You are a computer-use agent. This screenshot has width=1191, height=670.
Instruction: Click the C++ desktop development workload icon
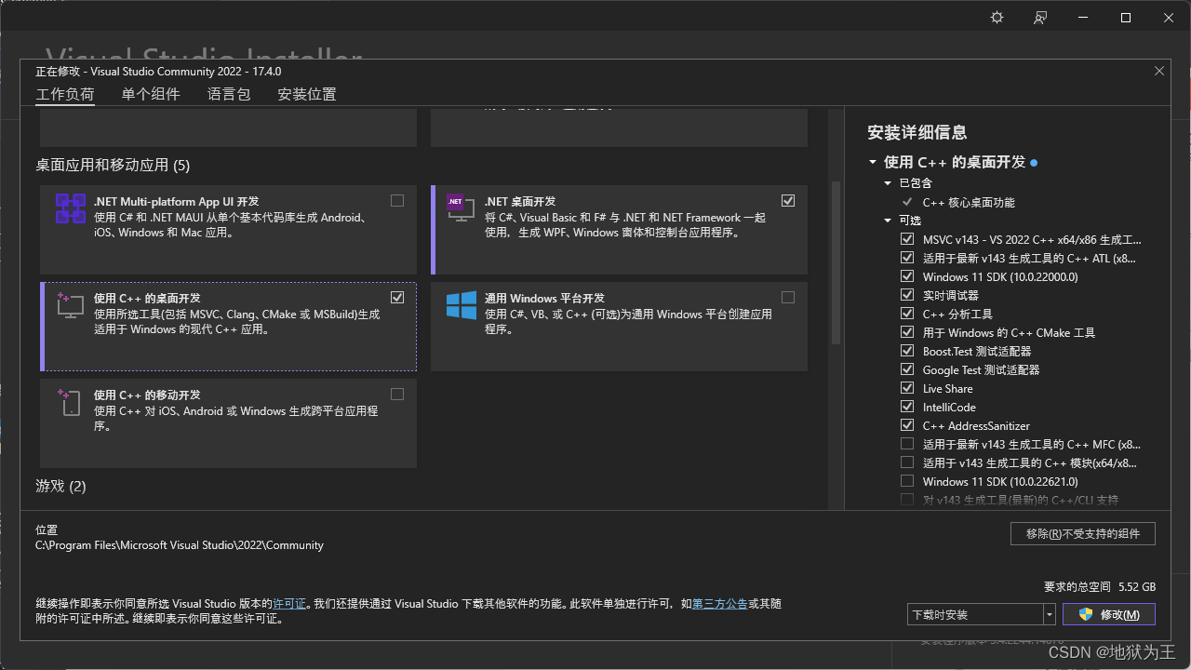(x=71, y=305)
